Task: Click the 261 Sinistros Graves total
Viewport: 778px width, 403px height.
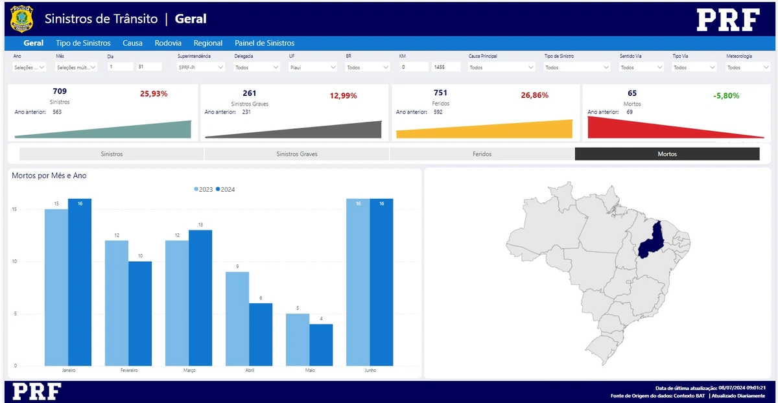Action: (250, 93)
